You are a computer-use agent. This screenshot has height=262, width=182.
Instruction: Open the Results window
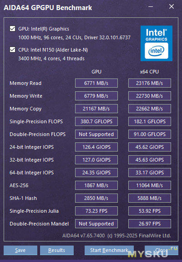point(57,250)
